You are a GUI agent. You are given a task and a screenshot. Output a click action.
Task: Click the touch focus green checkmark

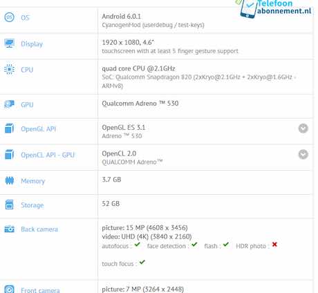(x=142, y=262)
